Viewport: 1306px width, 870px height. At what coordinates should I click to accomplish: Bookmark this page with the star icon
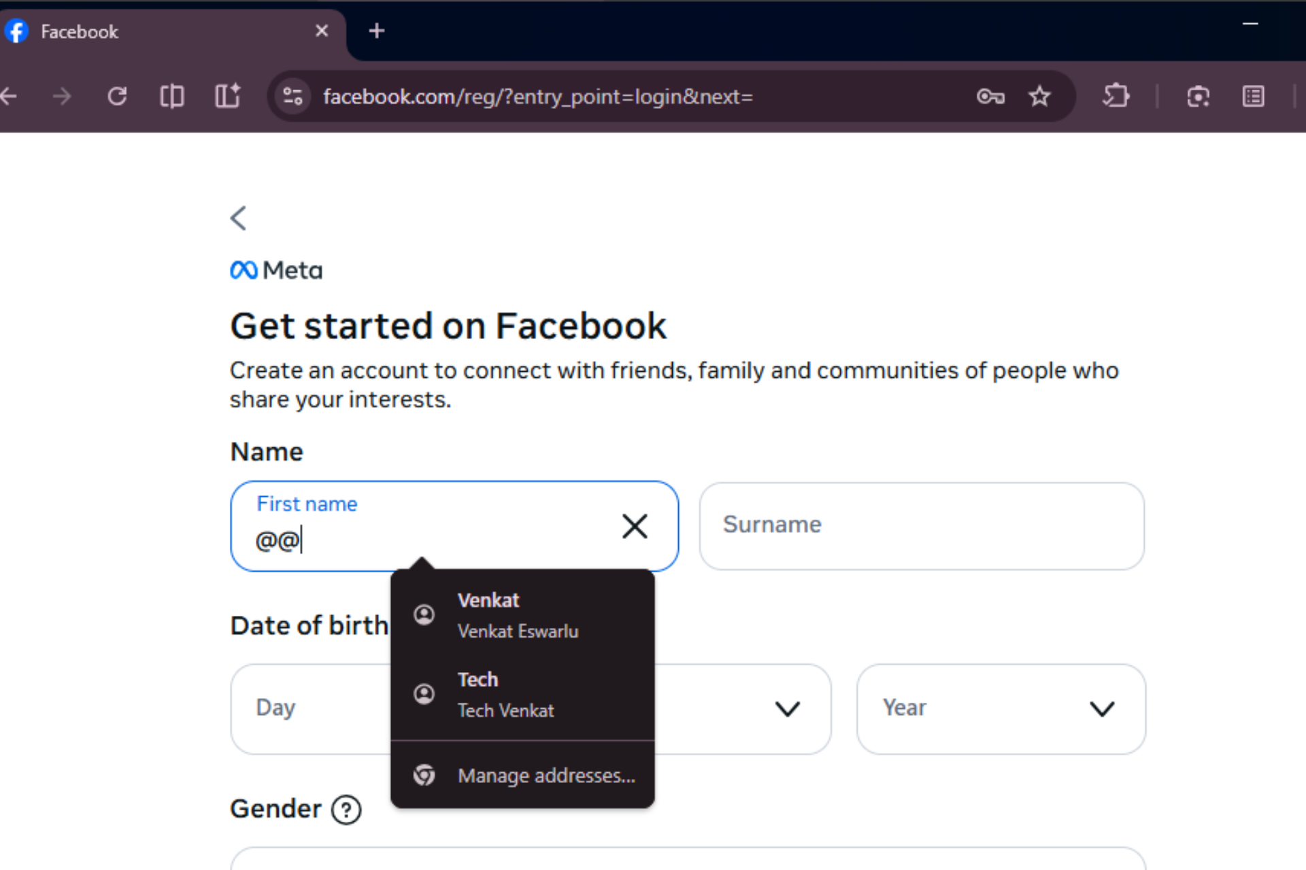[x=1039, y=97]
